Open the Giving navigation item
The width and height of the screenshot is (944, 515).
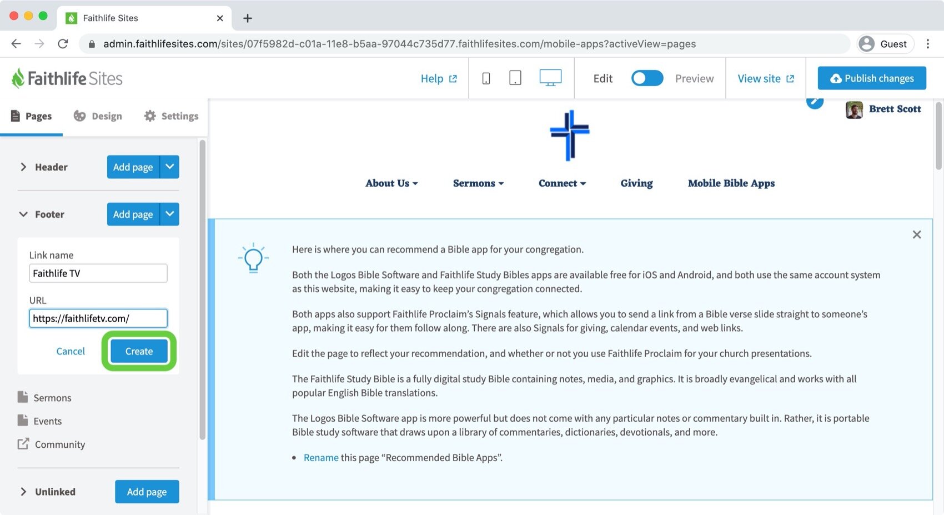point(636,183)
